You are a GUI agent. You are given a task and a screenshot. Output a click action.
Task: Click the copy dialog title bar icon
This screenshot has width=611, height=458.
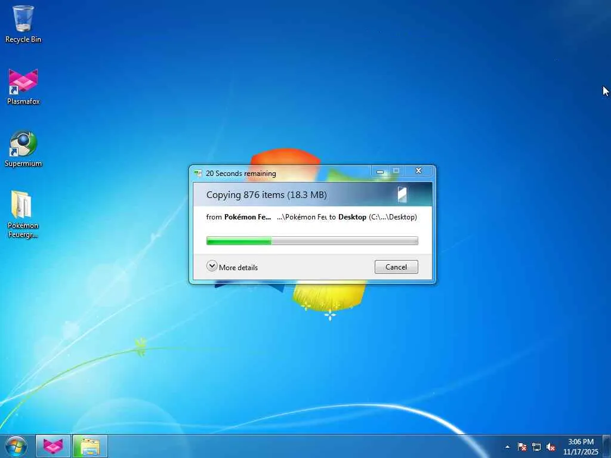click(198, 174)
